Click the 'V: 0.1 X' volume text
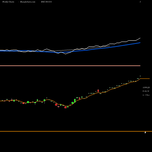The image size is (152, 152). [146, 91]
